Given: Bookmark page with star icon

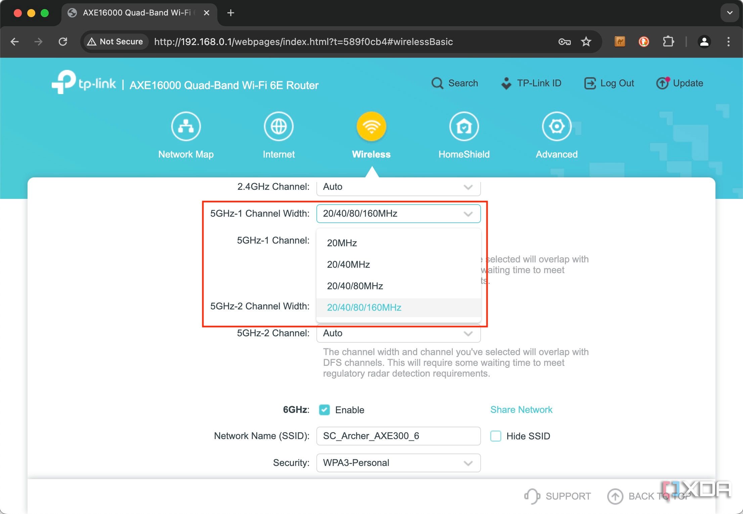Looking at the screenshot, I should tap(586, 42).
